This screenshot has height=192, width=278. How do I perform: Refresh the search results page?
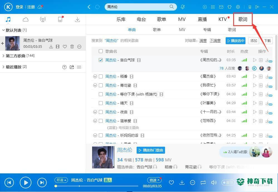point(97,7)
